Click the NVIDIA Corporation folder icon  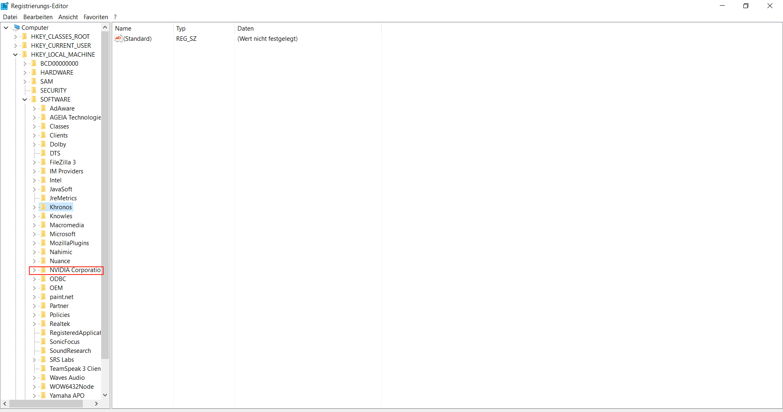pyautogui.click(x=44, y=270)
